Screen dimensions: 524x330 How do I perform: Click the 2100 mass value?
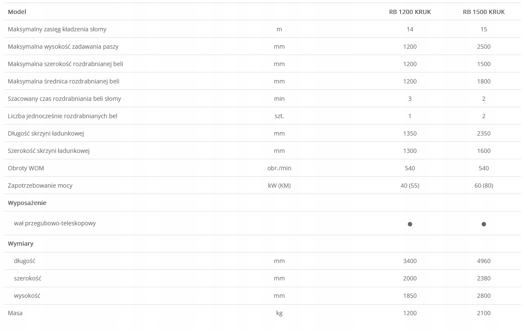(484, 313)
